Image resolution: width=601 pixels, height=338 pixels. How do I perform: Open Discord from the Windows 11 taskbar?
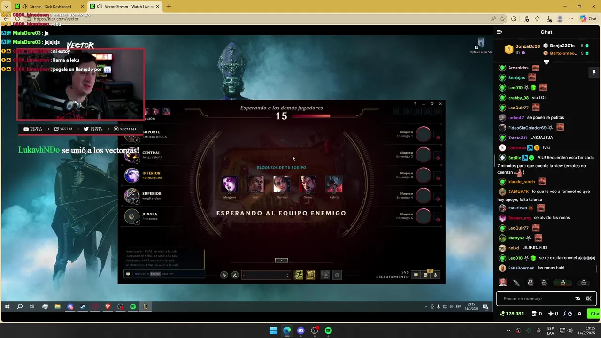300,330
